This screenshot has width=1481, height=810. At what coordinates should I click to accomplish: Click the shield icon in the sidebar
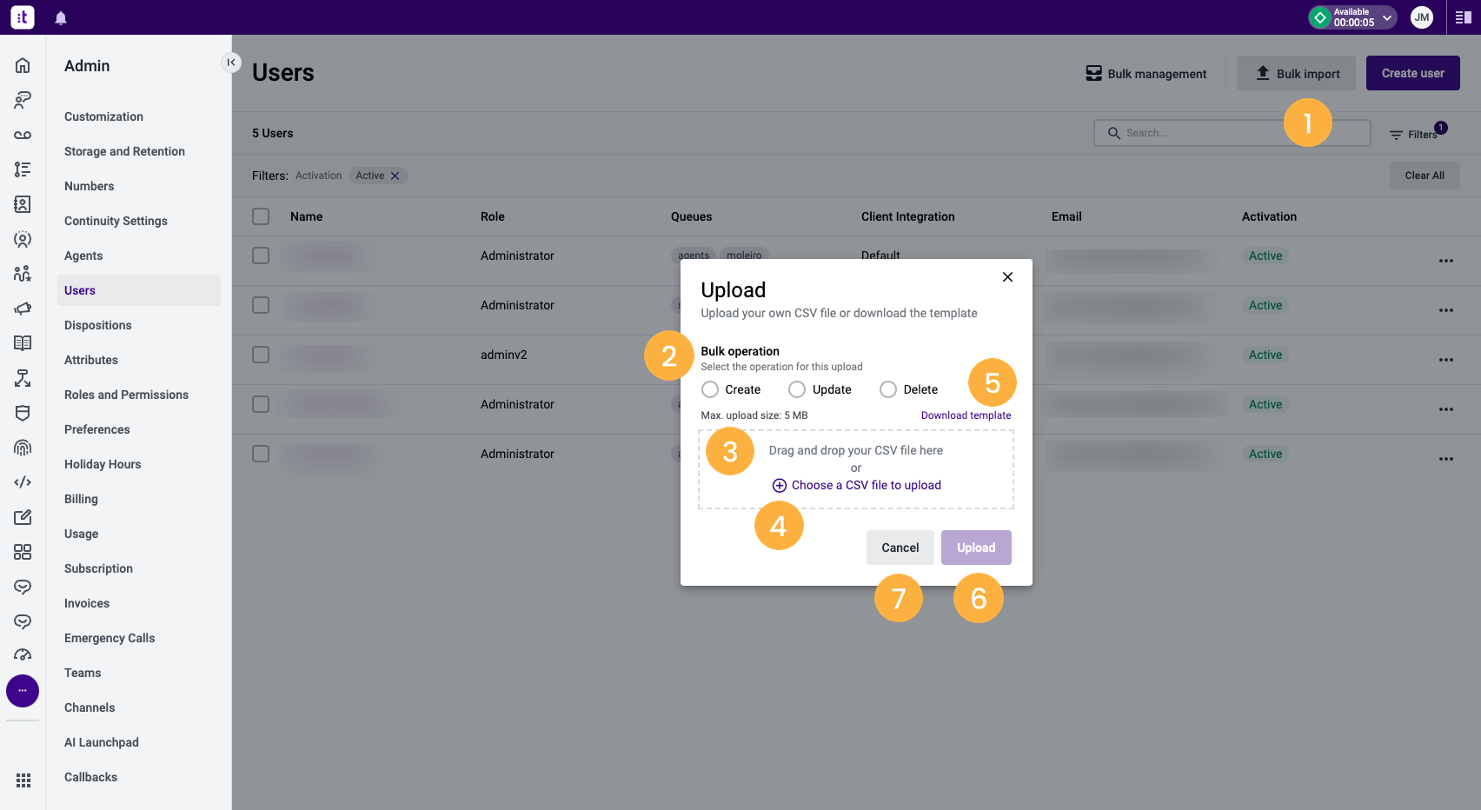23,413
